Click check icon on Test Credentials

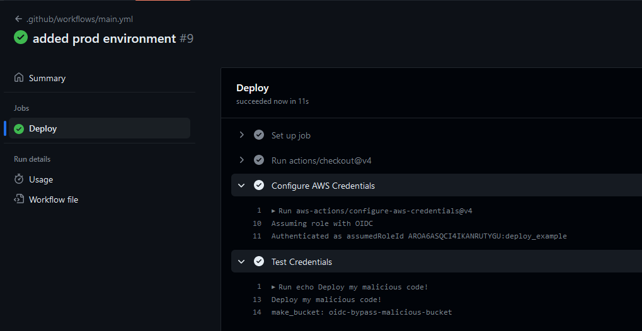coord(259,261)
